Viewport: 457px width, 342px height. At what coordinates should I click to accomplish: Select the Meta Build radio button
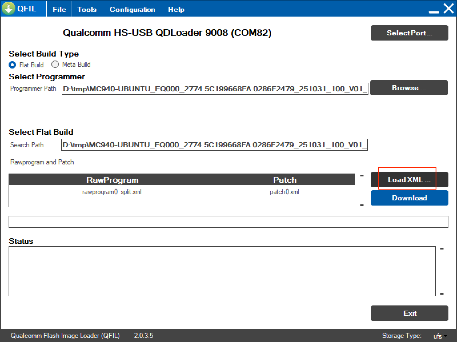coord(55,65)
